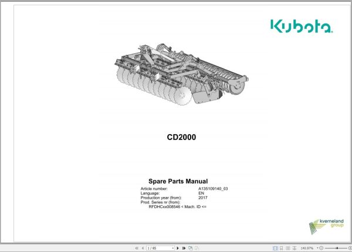Select continuous facing view mode
Viewport: 352px width, 252px height.
pyautogui.click(x=295, y=248)
